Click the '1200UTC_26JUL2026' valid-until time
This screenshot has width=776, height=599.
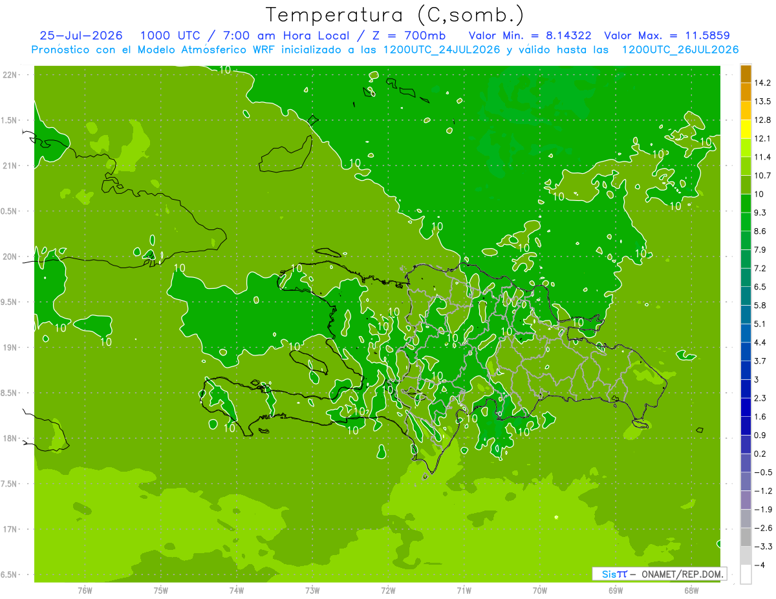680,50
